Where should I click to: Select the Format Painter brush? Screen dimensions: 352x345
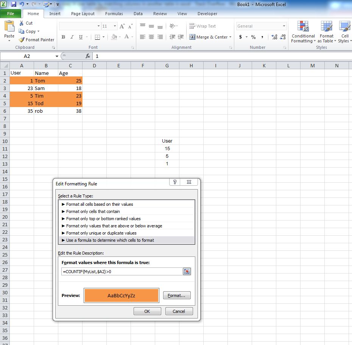point(22,40)
